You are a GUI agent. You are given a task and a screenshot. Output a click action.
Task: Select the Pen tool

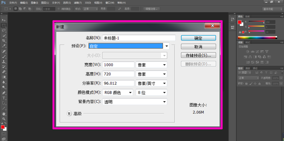(4, 93)
